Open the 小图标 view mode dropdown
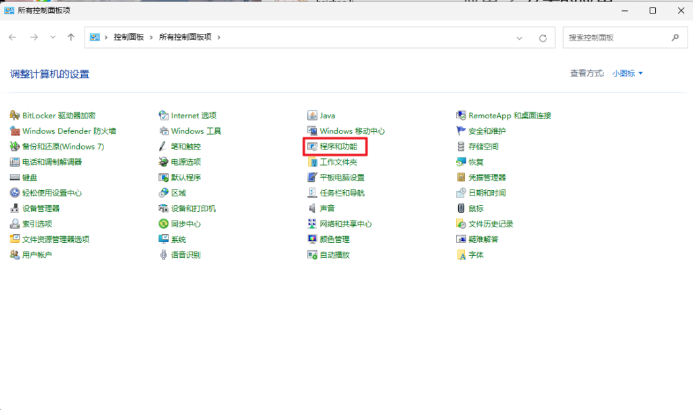Viewport: 693px width, 410px height. [625, 73]
